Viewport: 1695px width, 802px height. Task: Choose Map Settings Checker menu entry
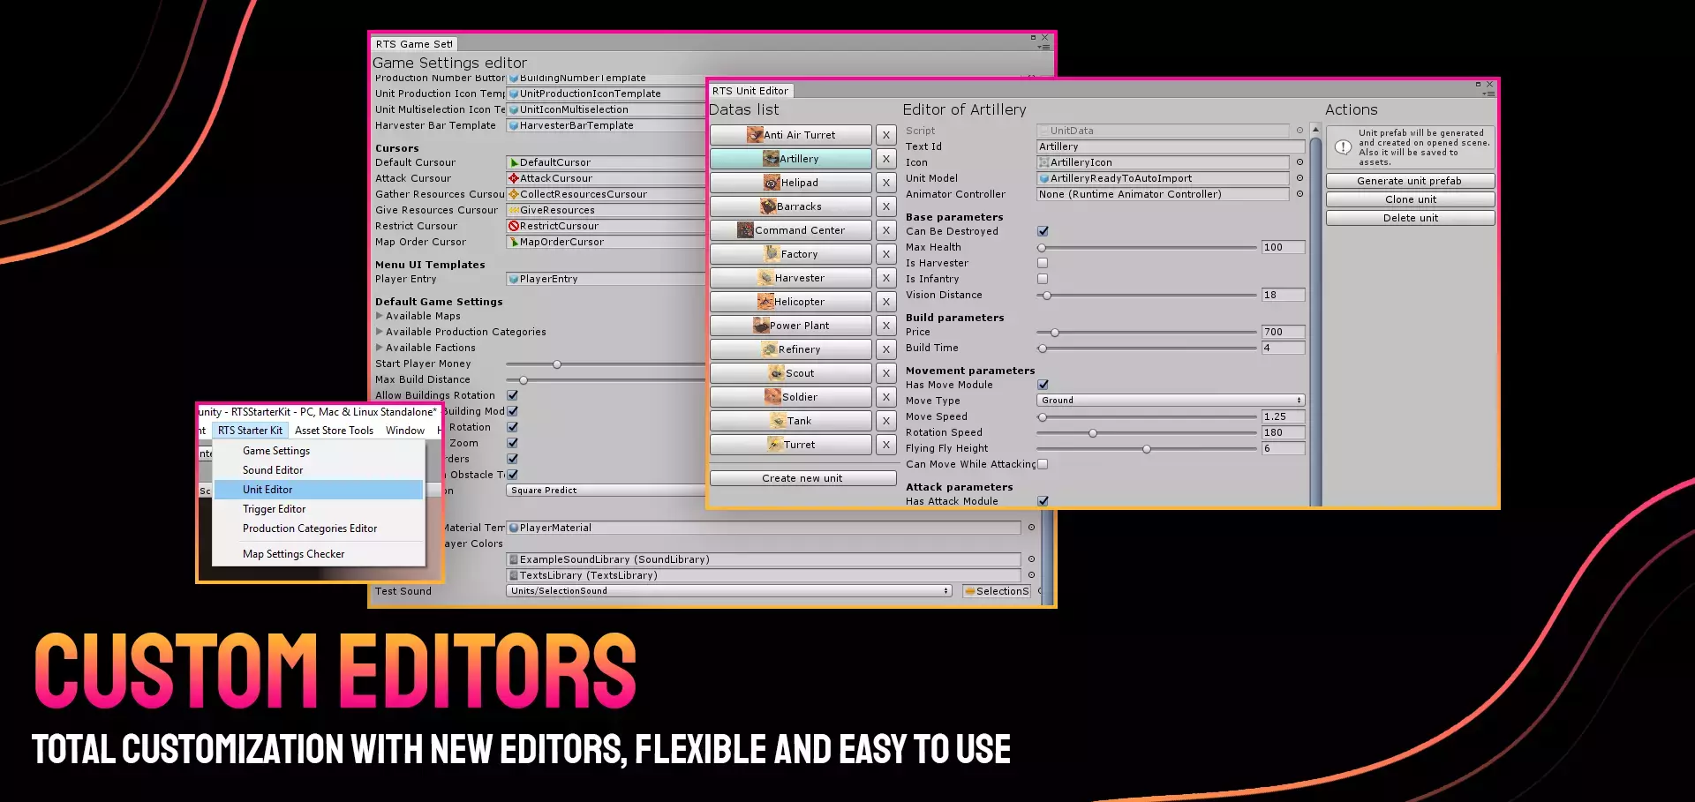tap(318, 554)
